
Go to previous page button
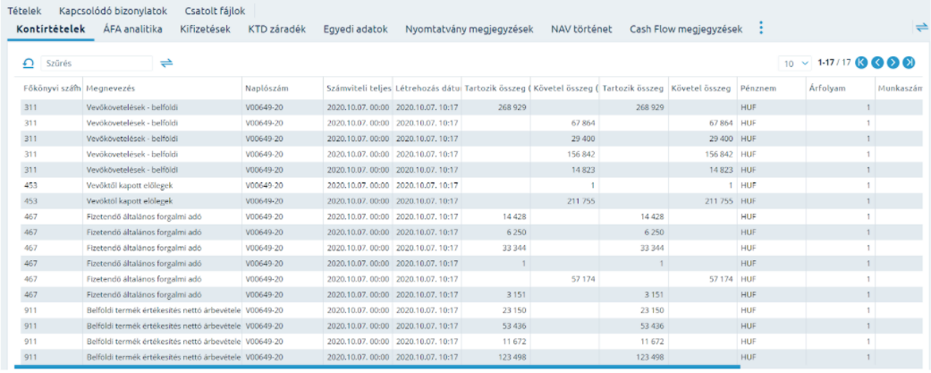click(877, 63)
